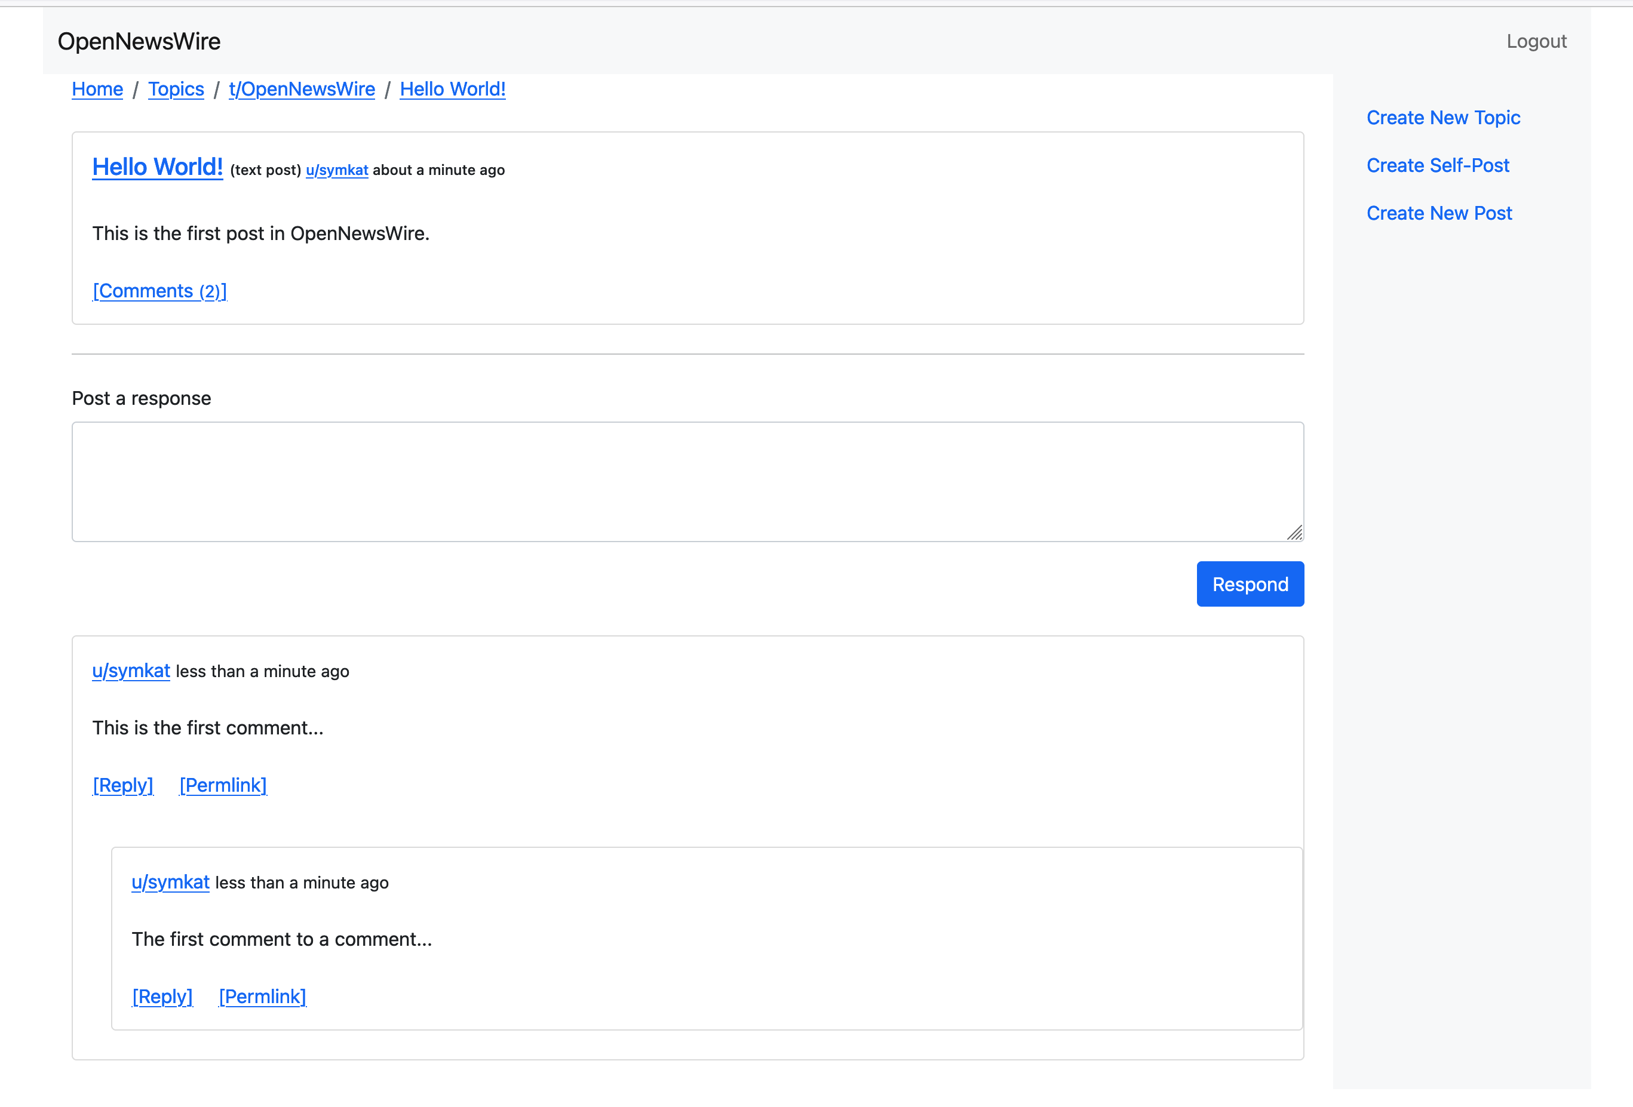
Task: View u/symkat's profile on the first comment
Action: [131, 671]
